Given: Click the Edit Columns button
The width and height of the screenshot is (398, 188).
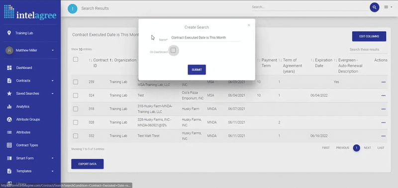Looking at the screenshot, I should point(369,36).
